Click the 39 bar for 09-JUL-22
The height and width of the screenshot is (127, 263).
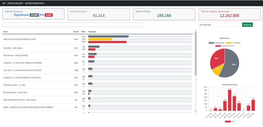click(x=216, y=109)
